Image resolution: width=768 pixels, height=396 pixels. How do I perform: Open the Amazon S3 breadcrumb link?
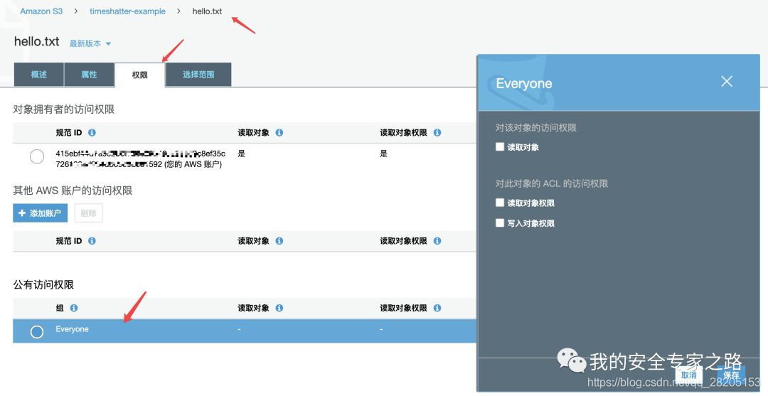41,11
